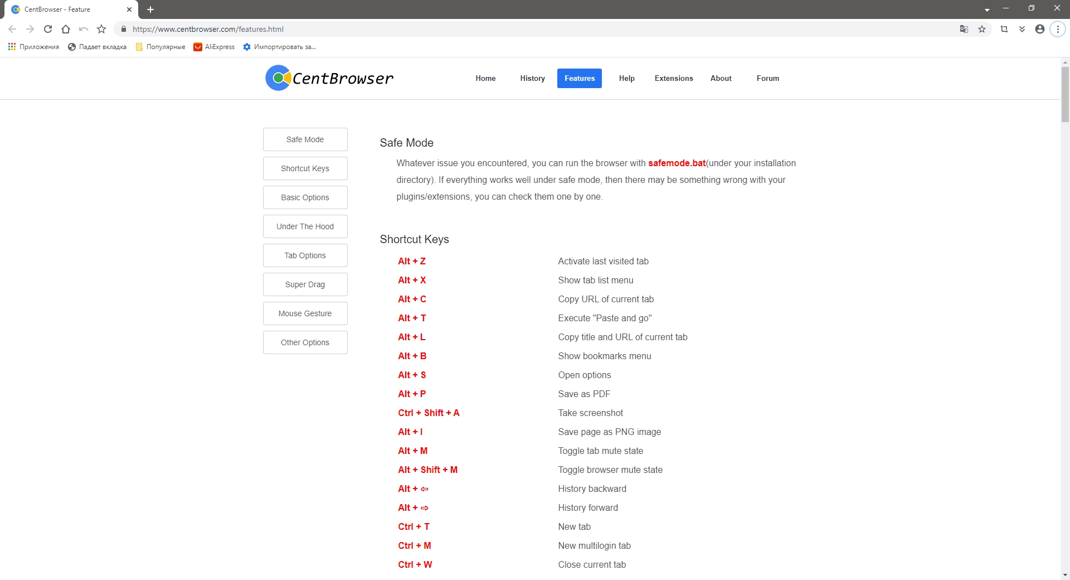This screenshot has width=1070, height=580.
Task: Click scrollbar down arrow at bottom
Action: (x=1065, y=575)
